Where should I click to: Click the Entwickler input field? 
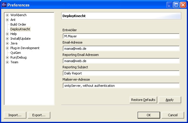click(x=121, y=36)
